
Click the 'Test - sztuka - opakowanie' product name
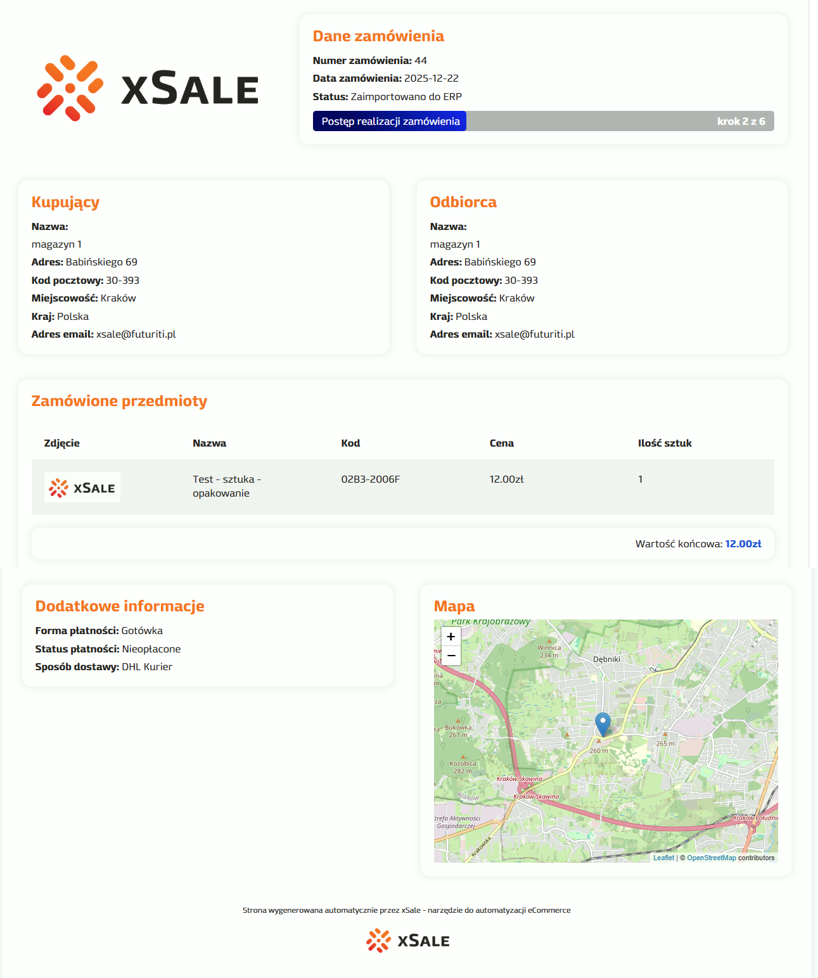[227, 486]
